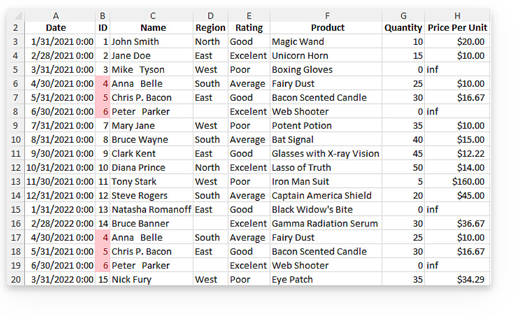Select the pink ID cell in row 19
This screenshot has height=319, width=525.
coord(103,265)
